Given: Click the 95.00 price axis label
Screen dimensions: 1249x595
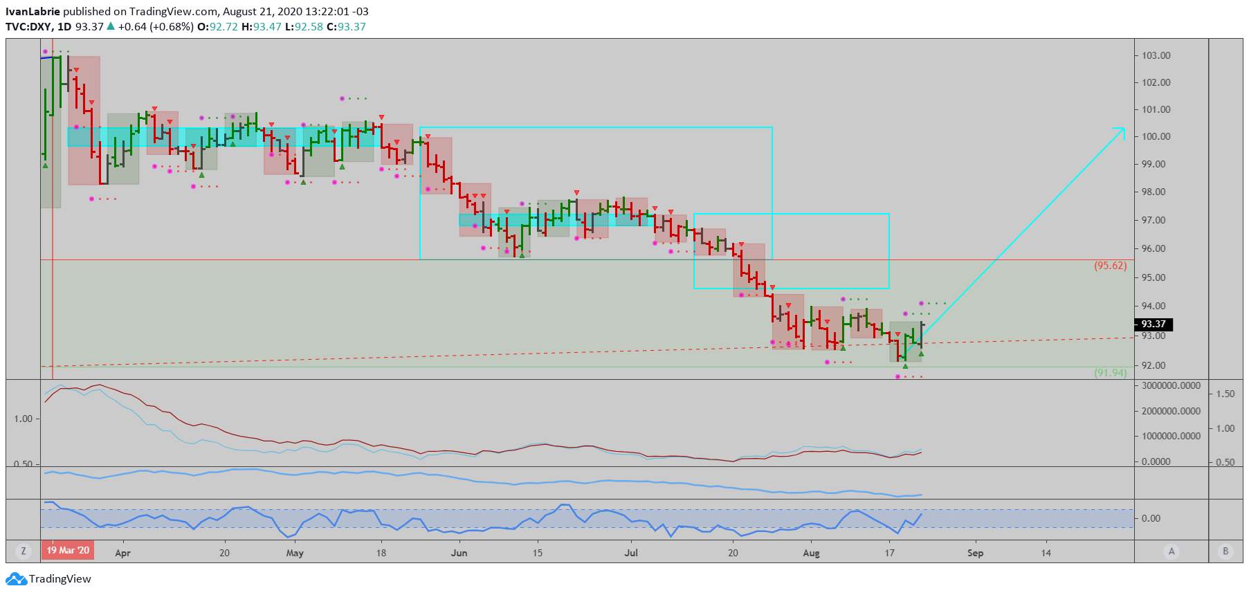Looking at the screenshot, I should point(1154,277).
